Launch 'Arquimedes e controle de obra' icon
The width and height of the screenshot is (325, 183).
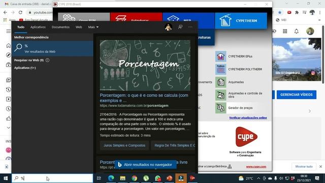pyautogui.click(x=220, y=95)
